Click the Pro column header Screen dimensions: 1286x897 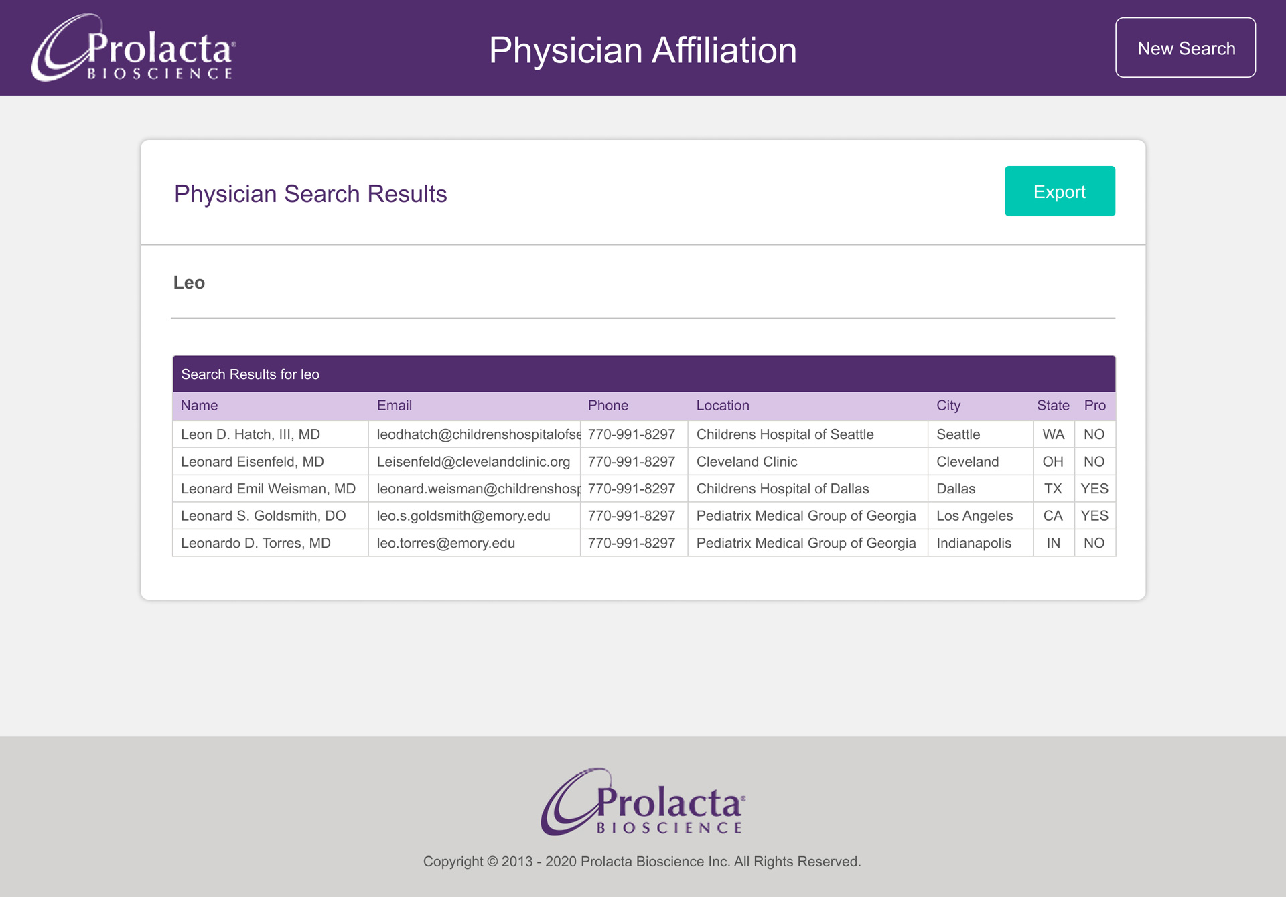pyautogui.click(x=1095, y=406)
